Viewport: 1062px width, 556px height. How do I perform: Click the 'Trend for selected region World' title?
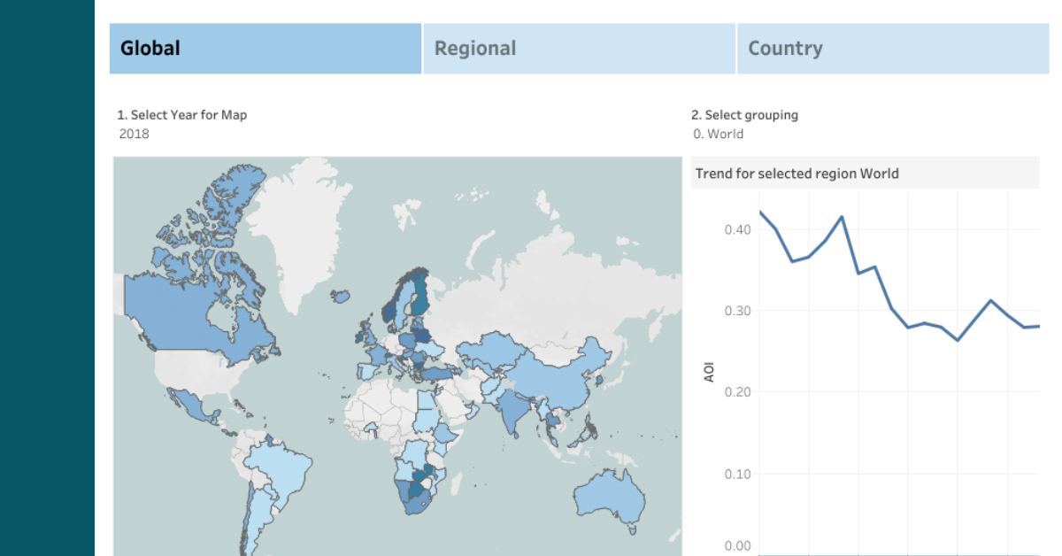(x=796, y=174)
